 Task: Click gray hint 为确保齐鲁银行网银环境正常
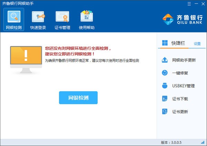point(67,61)
